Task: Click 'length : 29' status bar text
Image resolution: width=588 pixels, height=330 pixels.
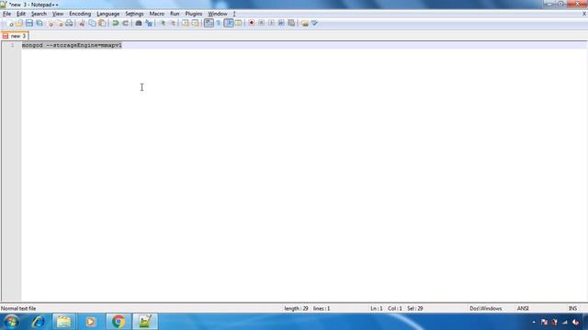Action: (296, 309)
